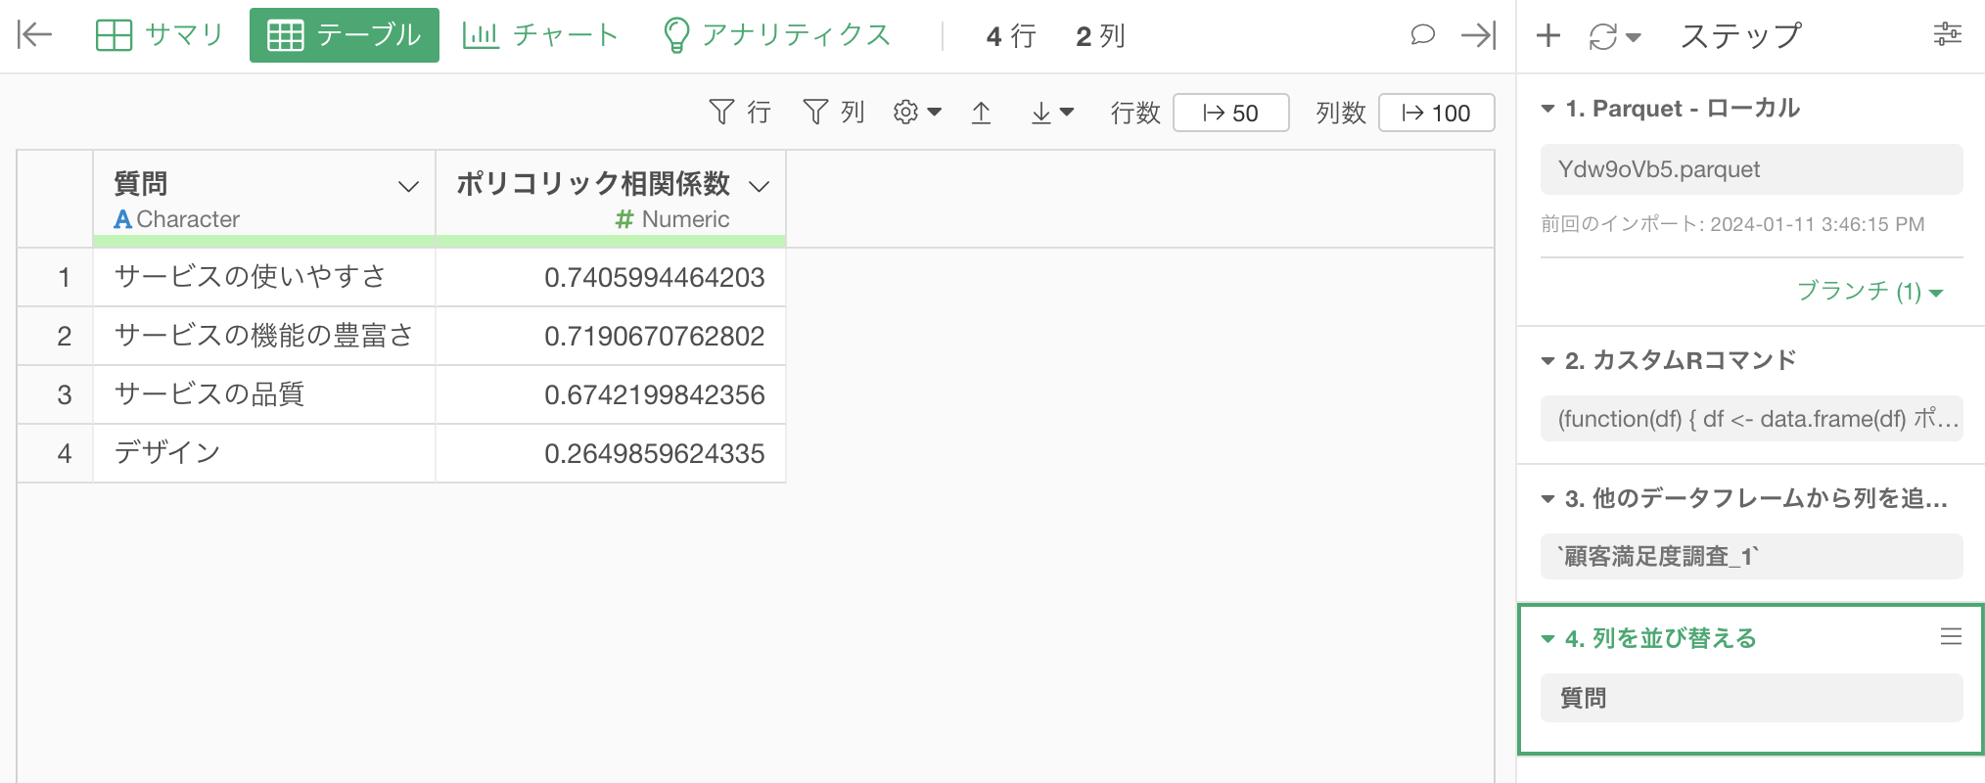1985x783 pixels.
Task: Click the Ydw9oVb5.parquet step field
Action: 1751,169
